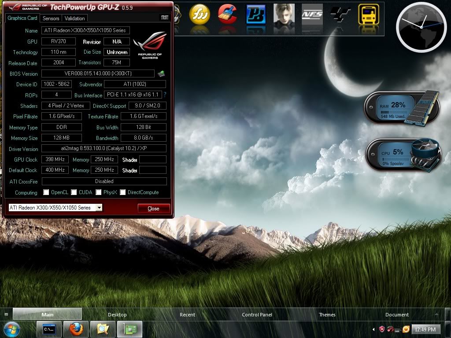The image size is (451, 338).
Task: Close the GPU-Z window with Close button
Action: (154, 208)
